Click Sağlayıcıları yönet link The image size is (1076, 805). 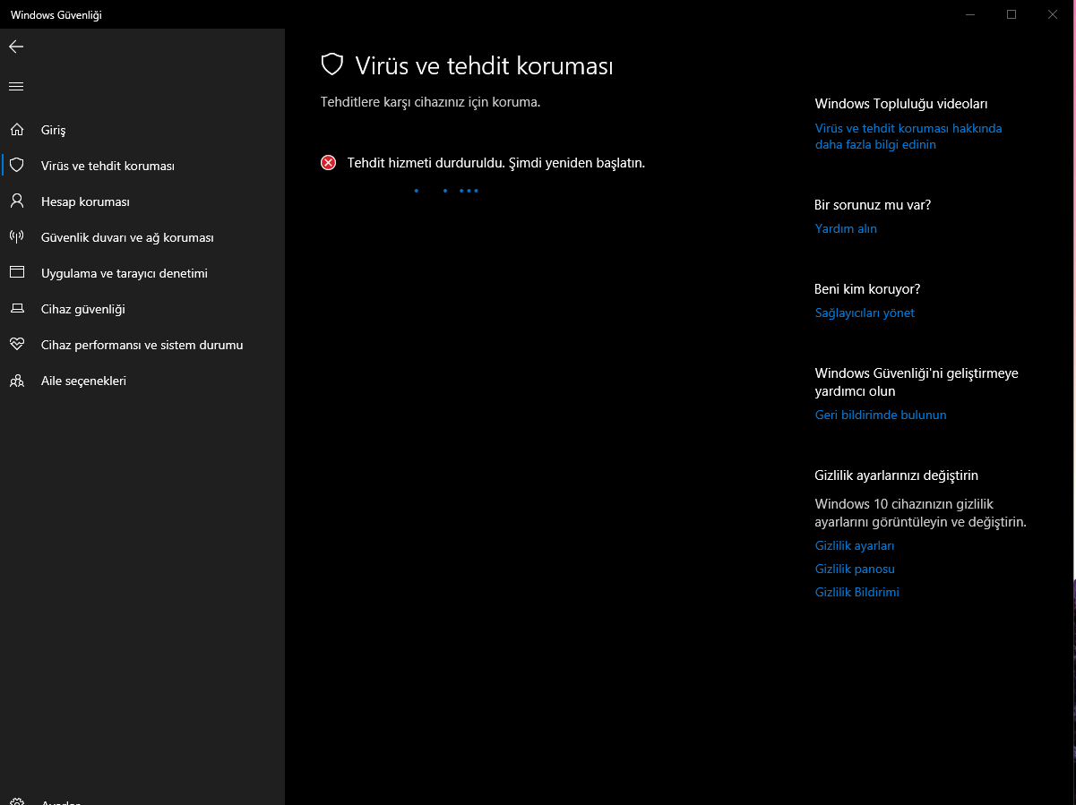(865, 313)
